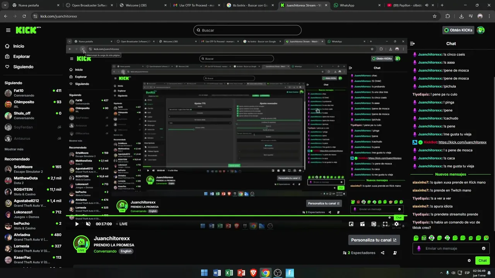Image resolution: width=495 pixels, height=278 pixels.
Task: Open SoyFerdan offline channel
Action: click(33, 127)
